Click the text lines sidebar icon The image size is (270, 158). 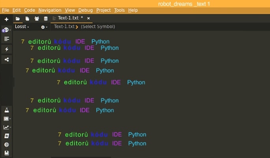(x=6, y=39)
